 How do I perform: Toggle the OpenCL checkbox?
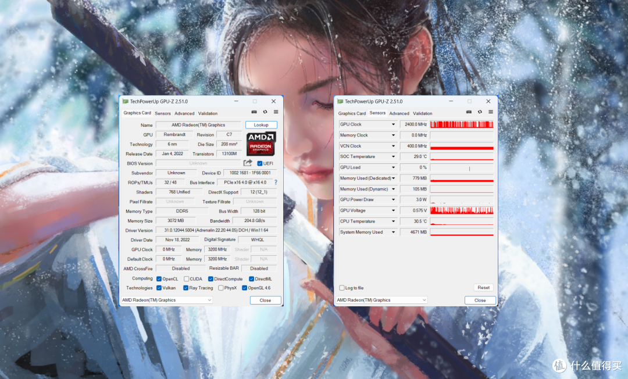(x=159, y=279)
